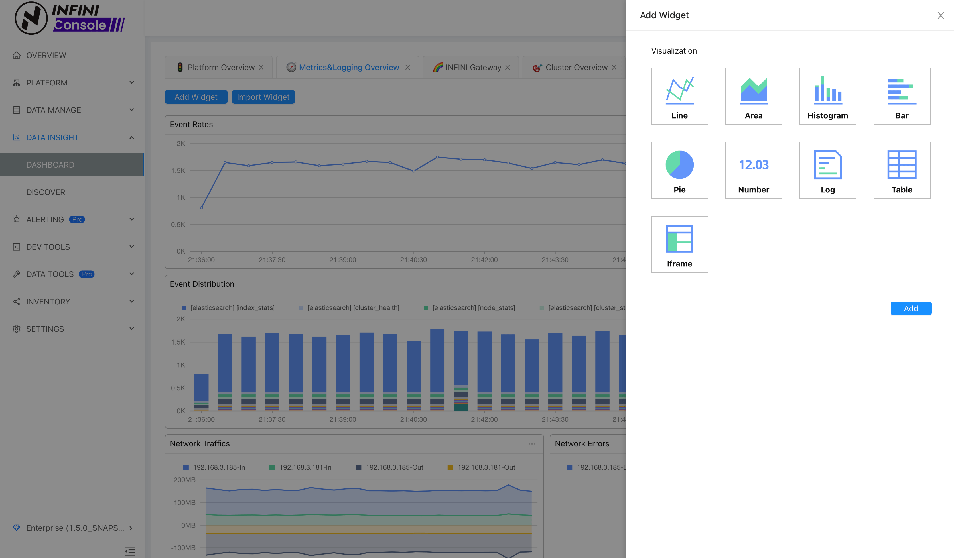The height and width of the screenshot is (558, 954).
Task: Expand the DEV TOOLS menu chevron
Action: [132, 247]
